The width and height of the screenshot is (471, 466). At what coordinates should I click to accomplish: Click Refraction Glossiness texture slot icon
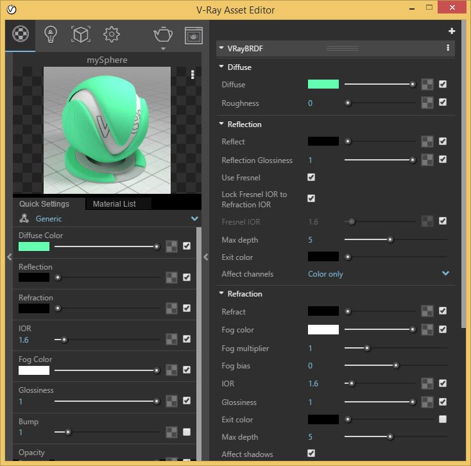(x=427, y=402)
